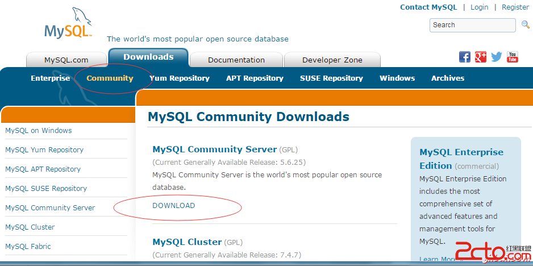
Task: Click the MySQL Cluster heading link
Action: tap(187, 242)
